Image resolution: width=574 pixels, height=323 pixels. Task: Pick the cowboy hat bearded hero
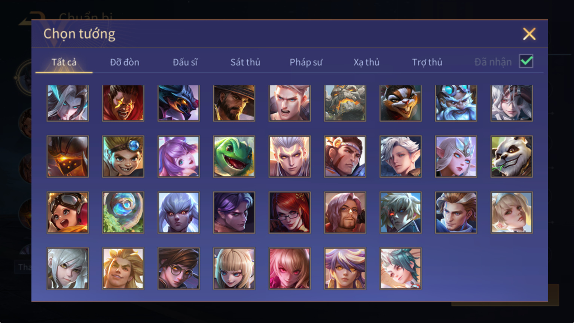coord(234,103)
